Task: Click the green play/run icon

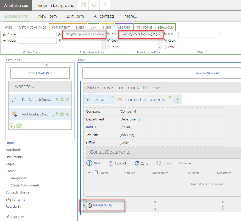Action: click(x=105, y=5)
